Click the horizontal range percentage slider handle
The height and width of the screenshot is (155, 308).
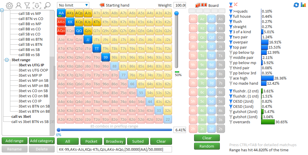pos(58,130)
